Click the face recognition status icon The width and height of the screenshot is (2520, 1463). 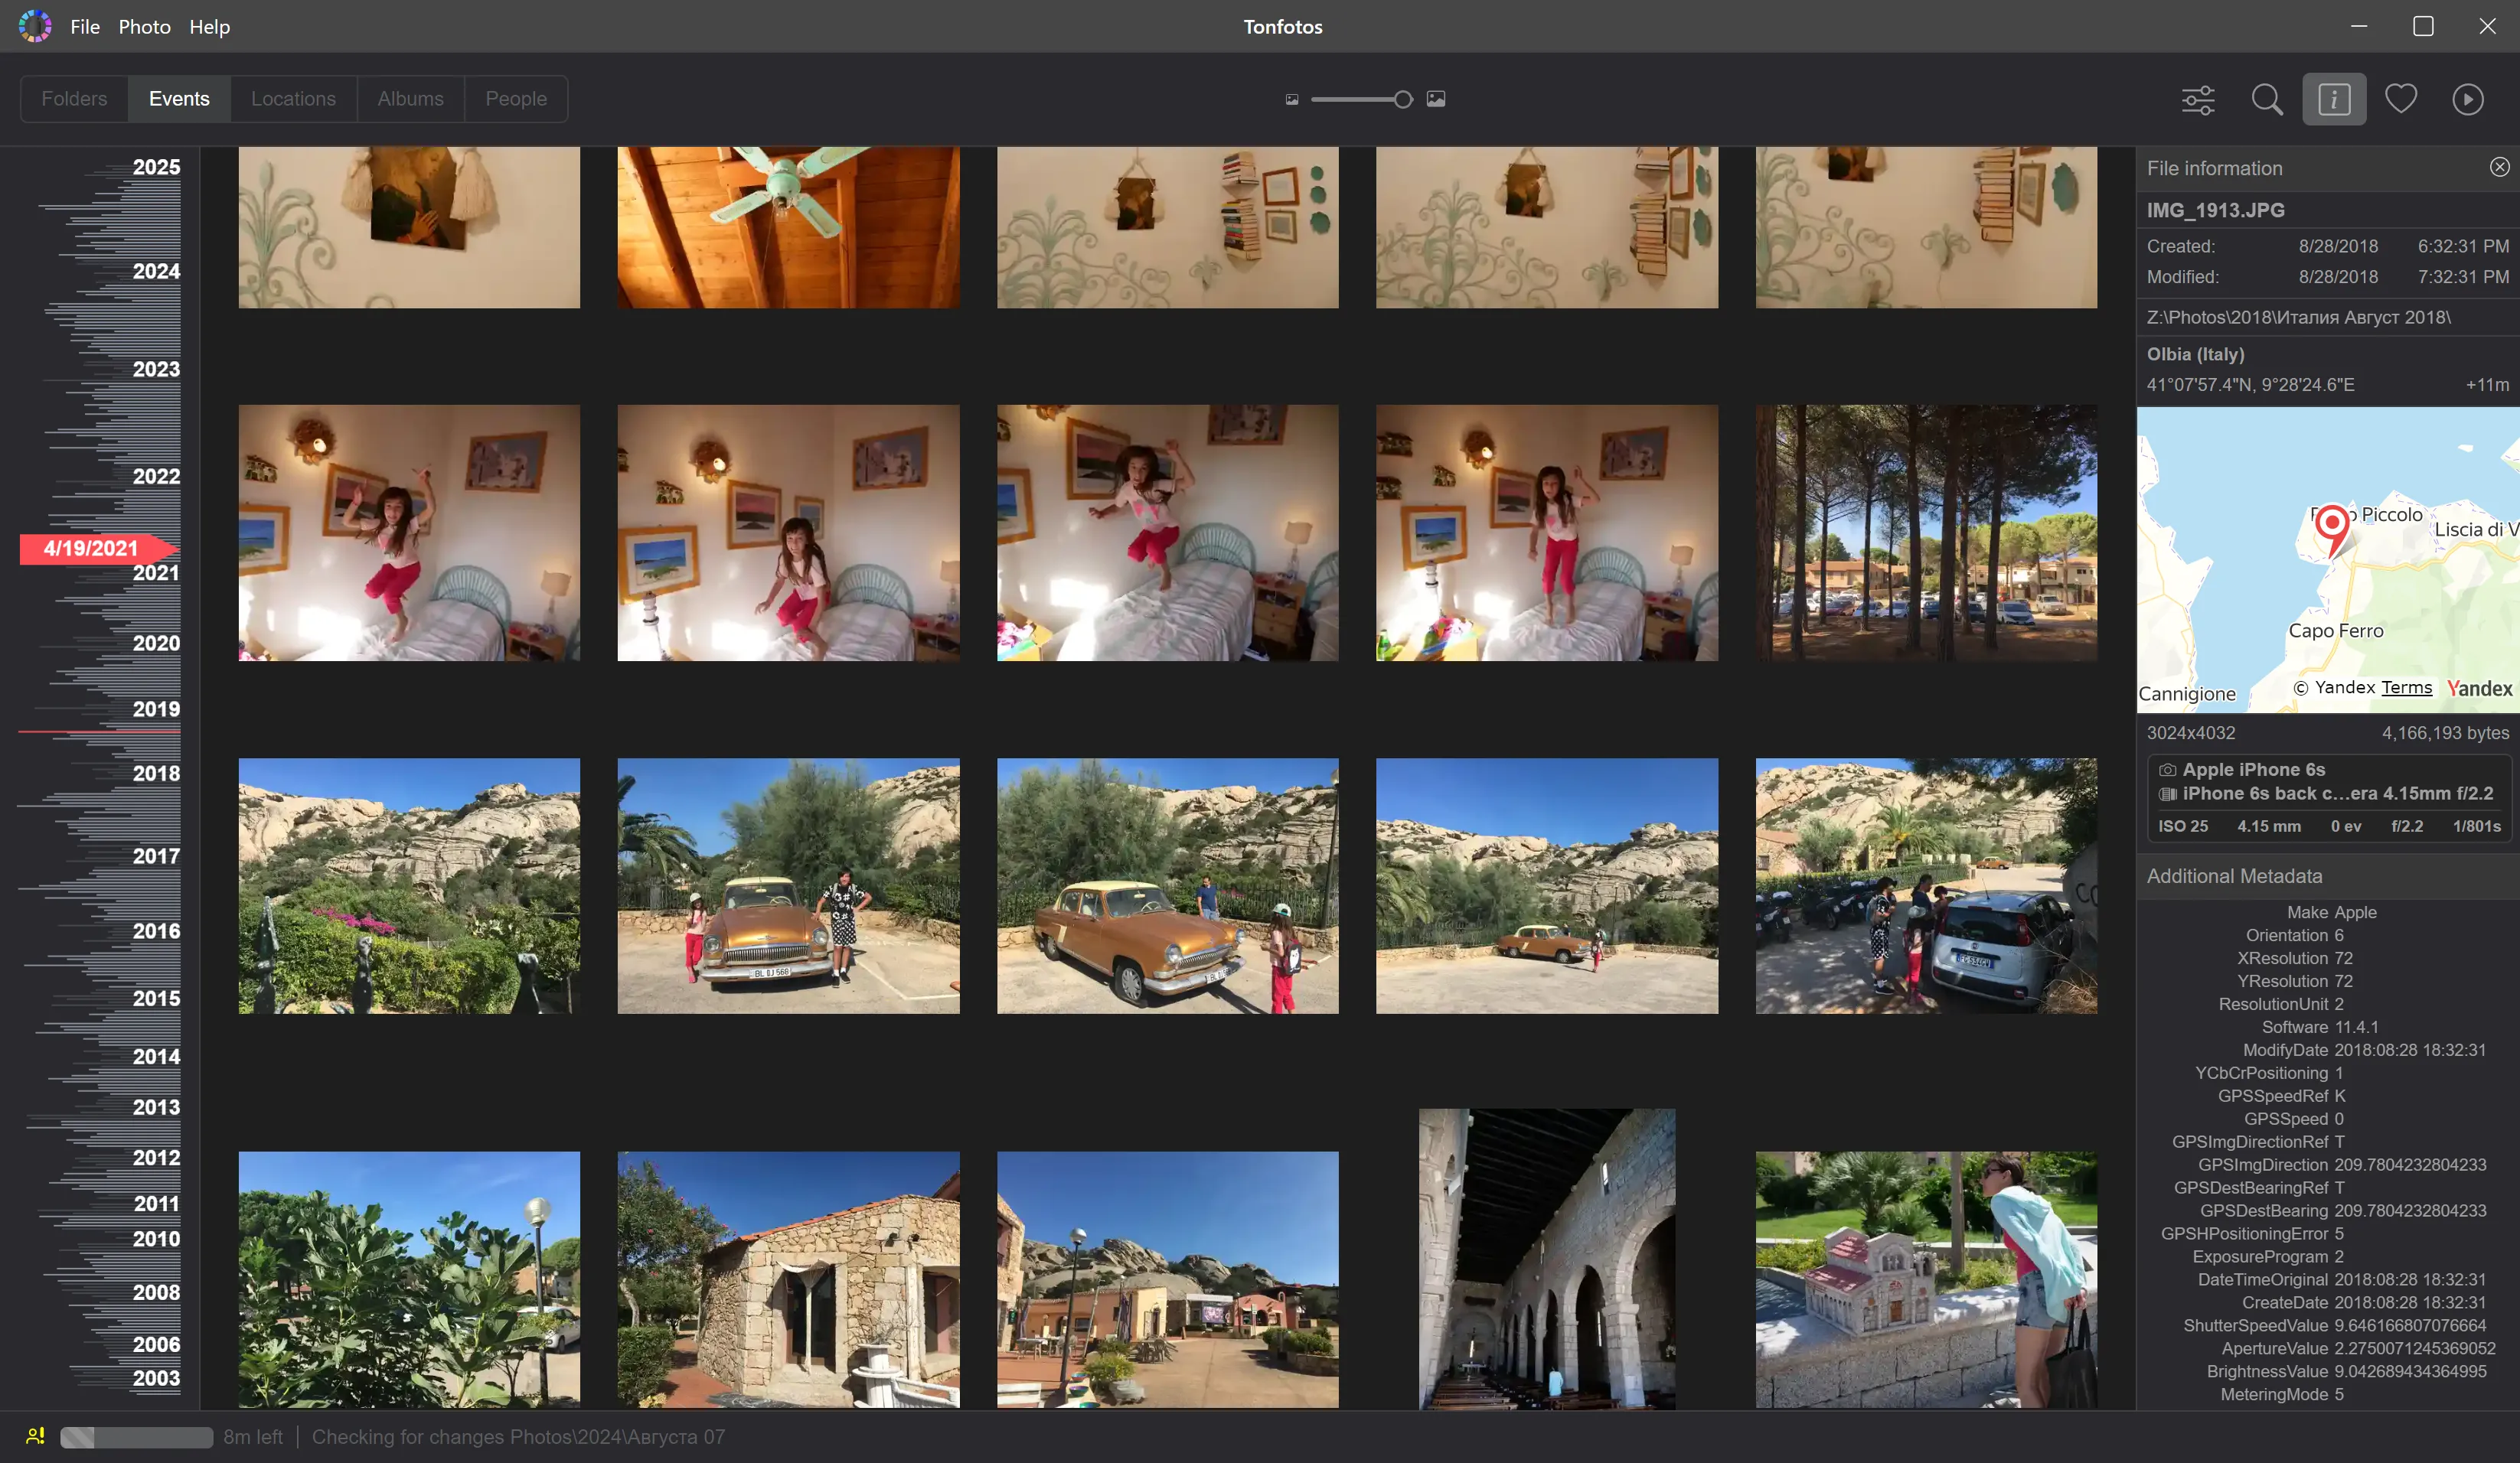click(x=35, y=1436)
